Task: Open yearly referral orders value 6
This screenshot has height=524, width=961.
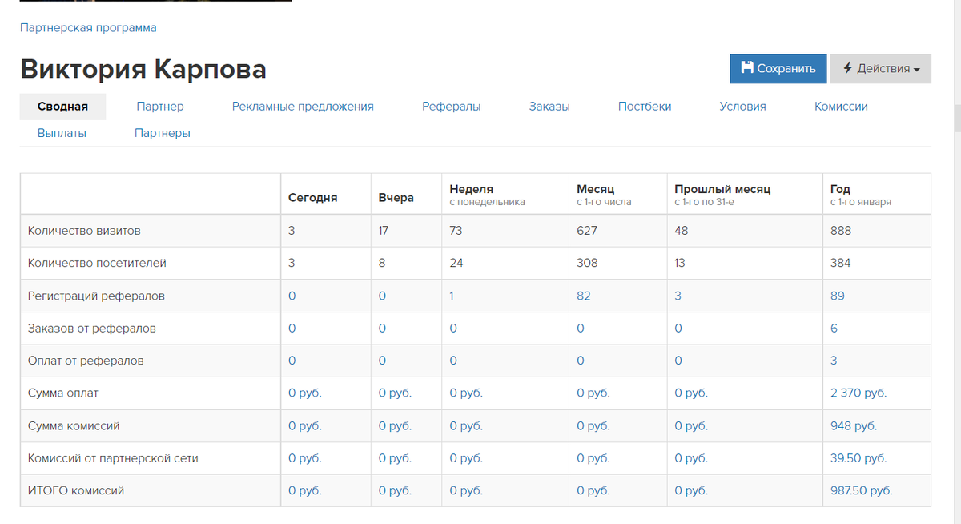Action: tap(834, 329)
